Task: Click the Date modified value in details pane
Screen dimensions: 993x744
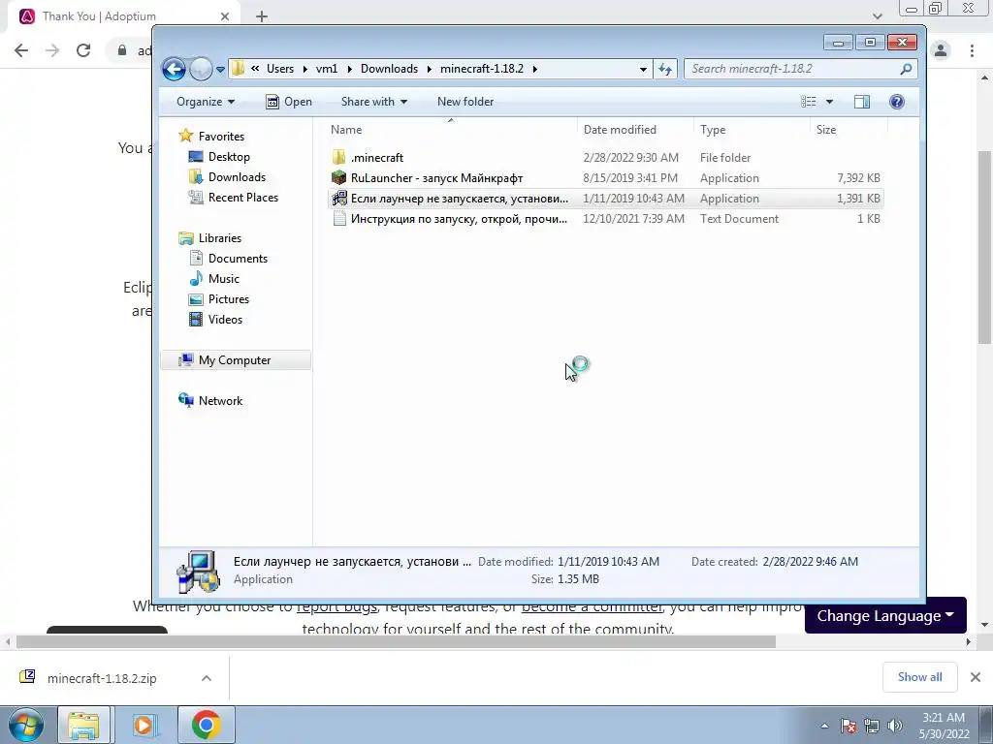Action: (x=608, y=561)
